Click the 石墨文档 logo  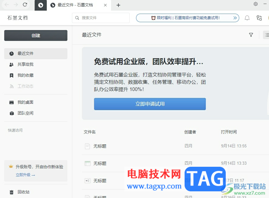coord(17,18)
